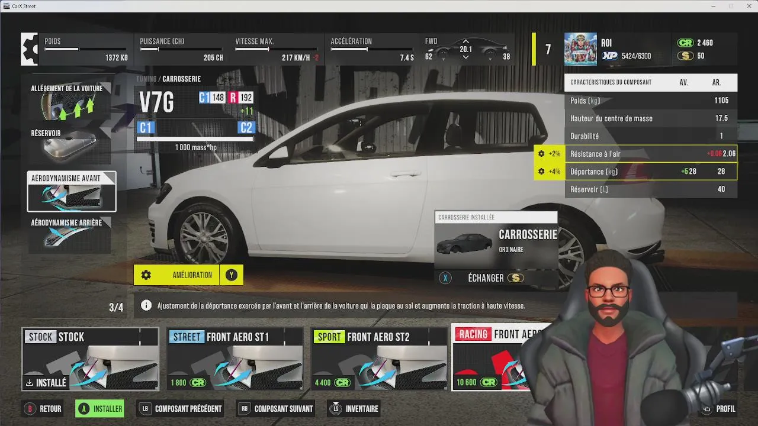Screen dimensions: 758x426
Task: Click the Carrosserie breadcrumb
Action: coord(181,79)
